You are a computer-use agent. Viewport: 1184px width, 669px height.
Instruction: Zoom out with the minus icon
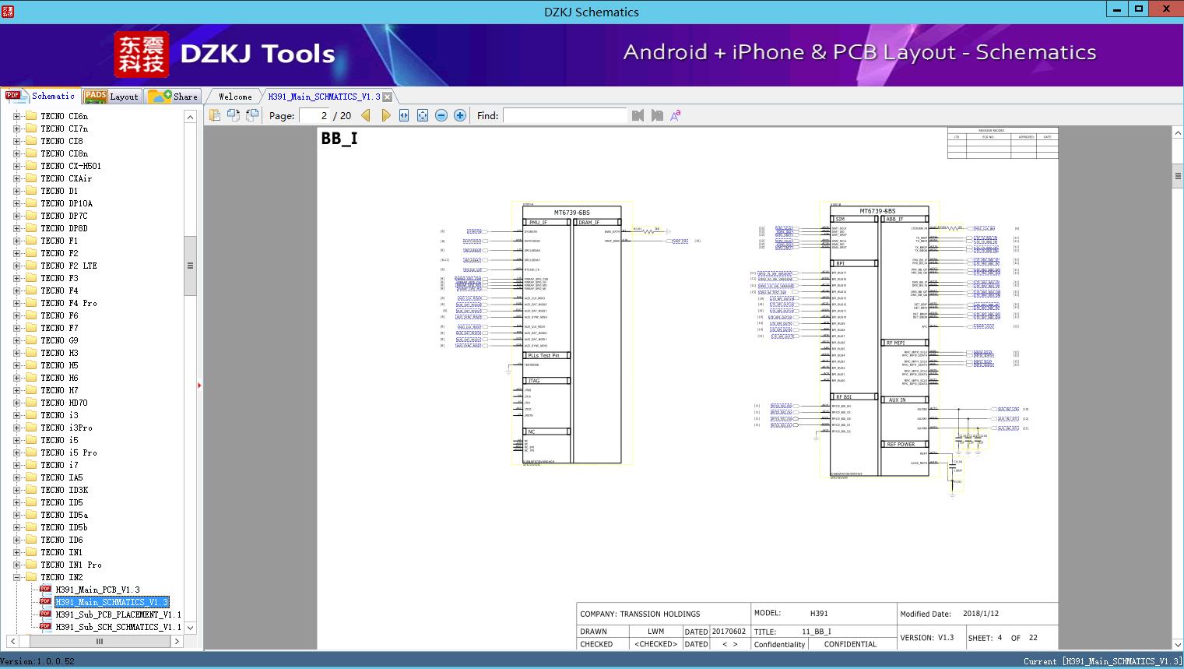point(441,115)
